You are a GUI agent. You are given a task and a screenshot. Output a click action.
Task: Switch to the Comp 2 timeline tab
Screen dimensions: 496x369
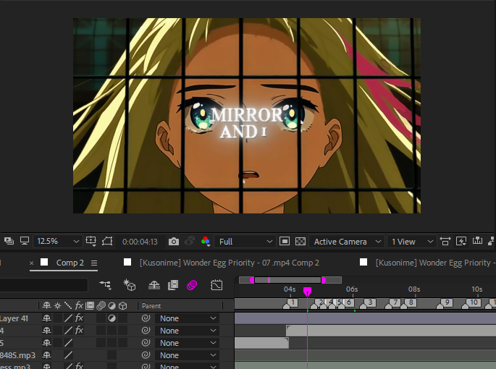coord(70,263)
